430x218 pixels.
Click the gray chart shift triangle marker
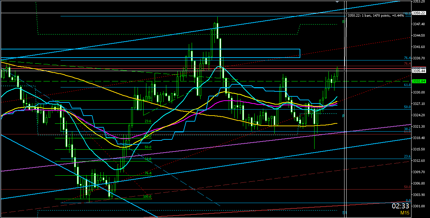tap(338, 2)
